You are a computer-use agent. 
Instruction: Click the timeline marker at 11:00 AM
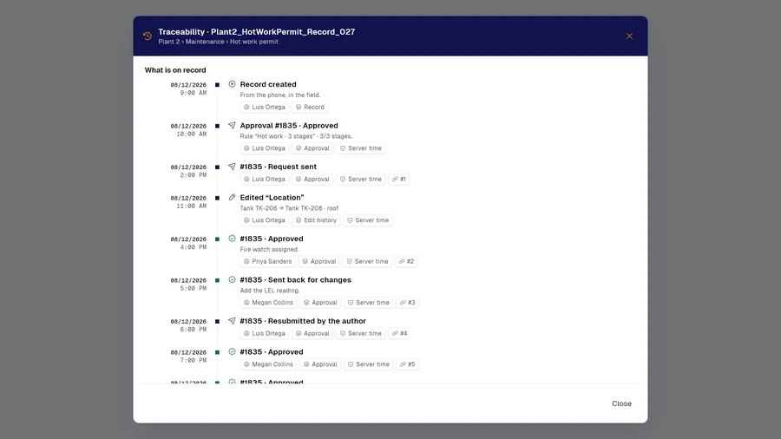(x=217, y=198)
